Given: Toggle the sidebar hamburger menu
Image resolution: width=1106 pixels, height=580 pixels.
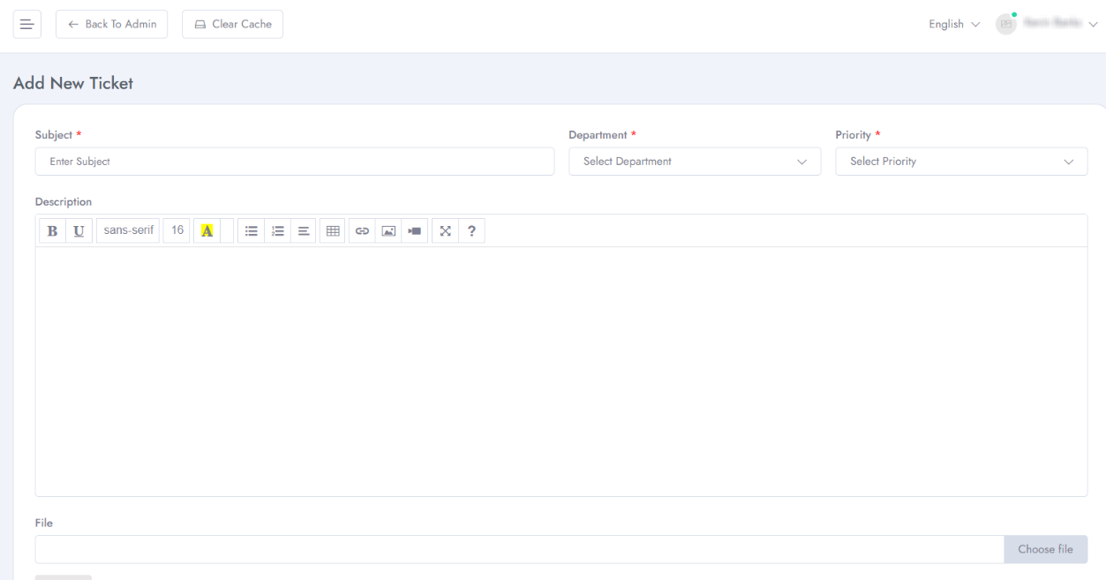Looking at the screenshot, I should point(26,24).
